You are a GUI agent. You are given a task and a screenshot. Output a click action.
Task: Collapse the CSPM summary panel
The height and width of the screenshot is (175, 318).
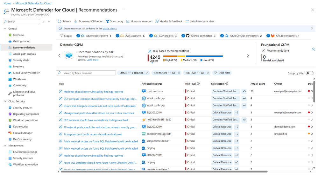tap(313, 49)
